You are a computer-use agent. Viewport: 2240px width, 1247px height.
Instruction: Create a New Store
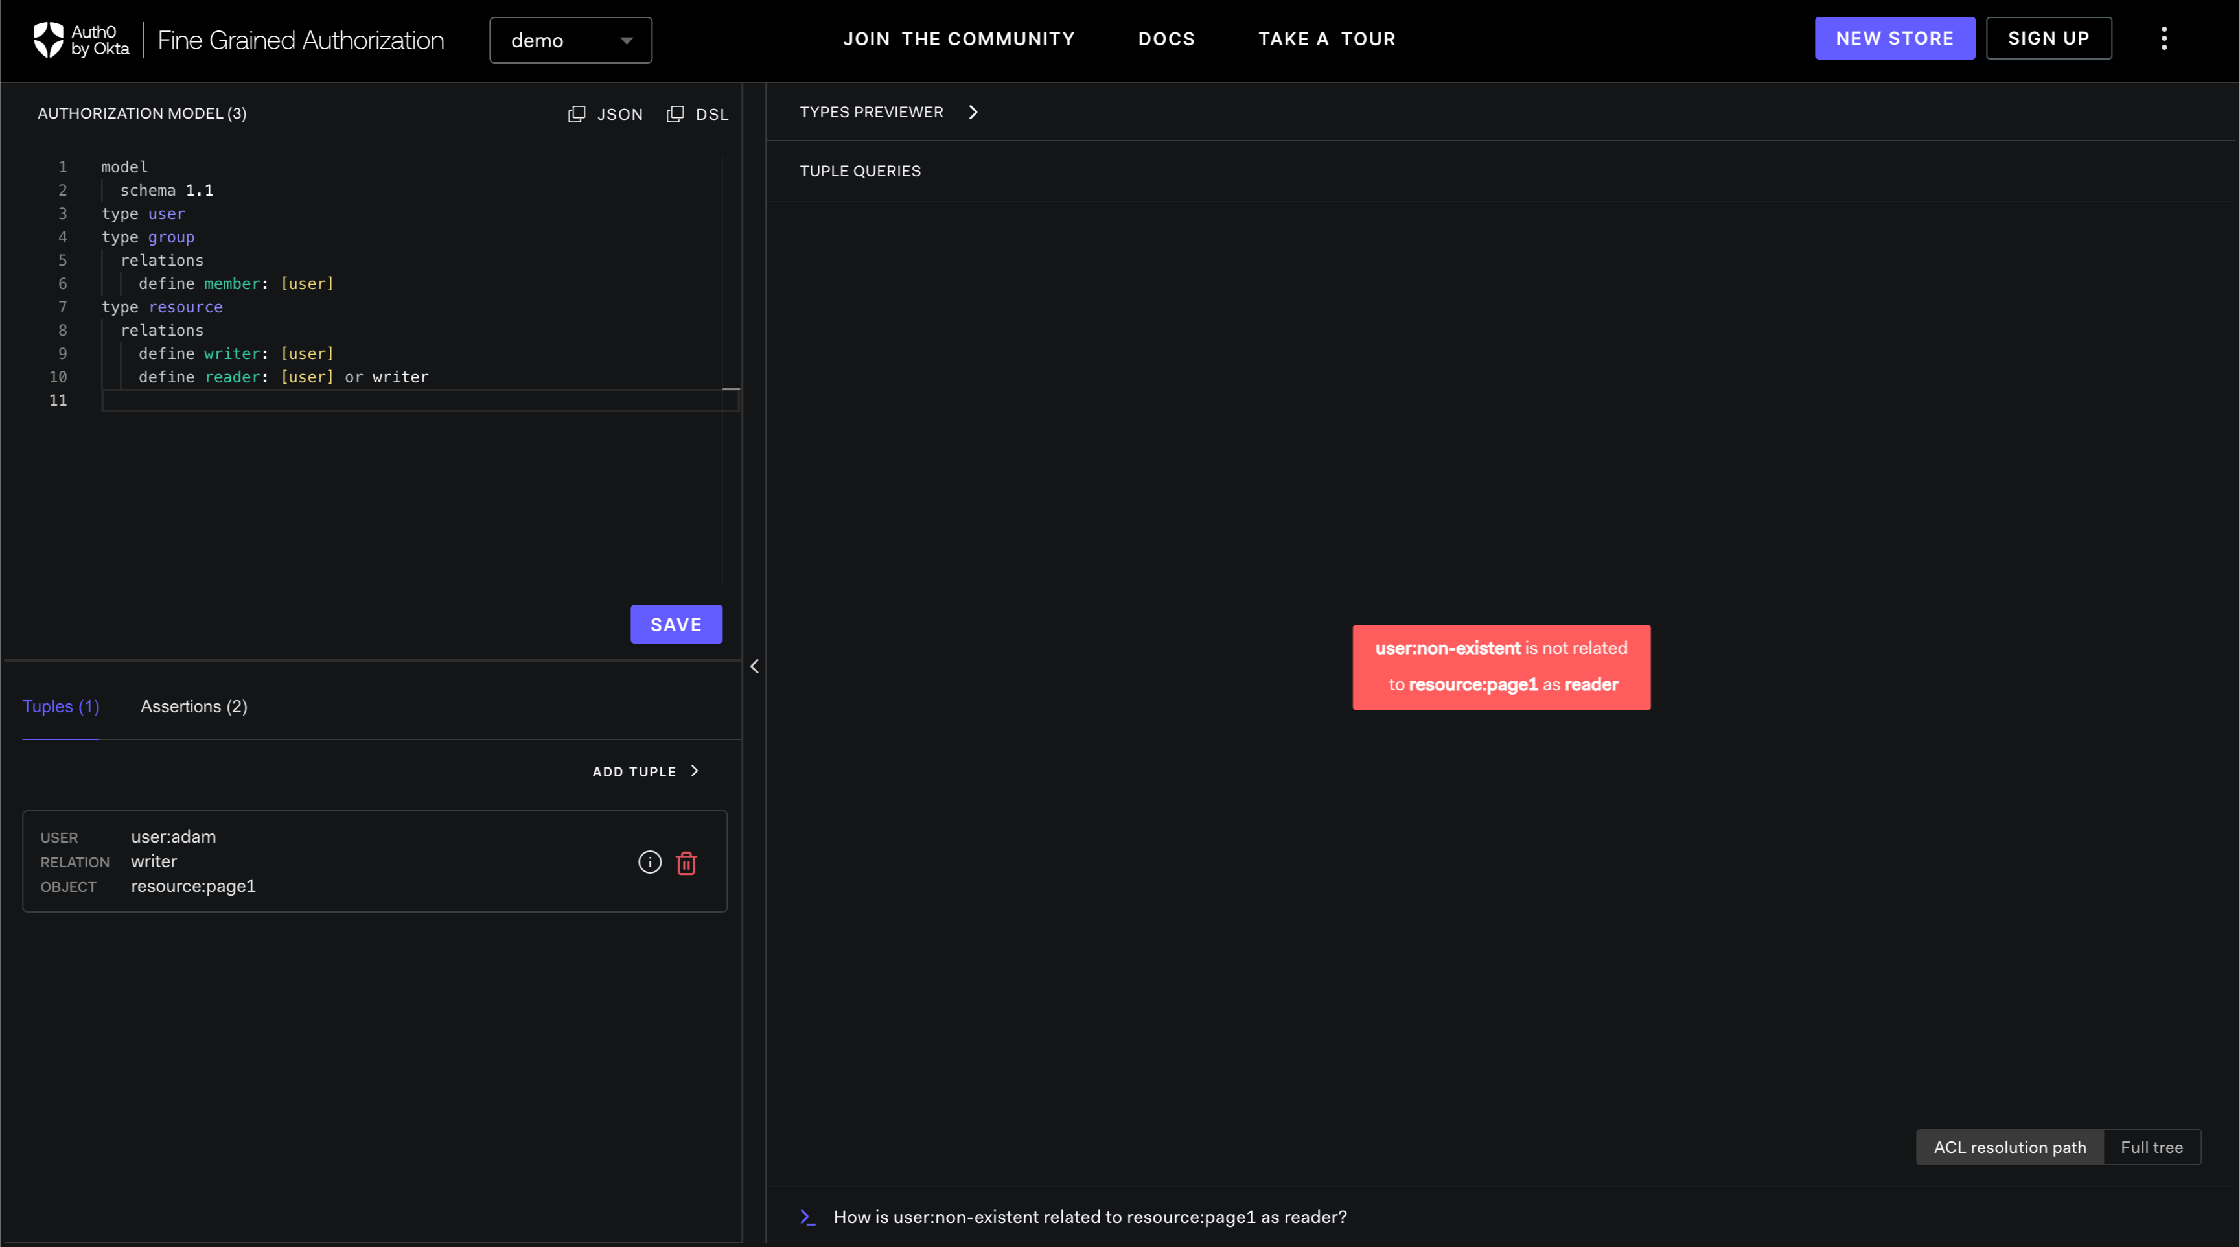click(1894, 38)
